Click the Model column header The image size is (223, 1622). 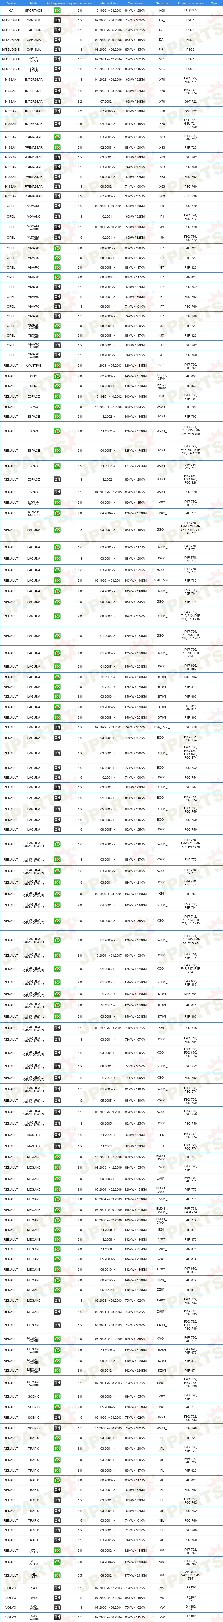(34, 3)
